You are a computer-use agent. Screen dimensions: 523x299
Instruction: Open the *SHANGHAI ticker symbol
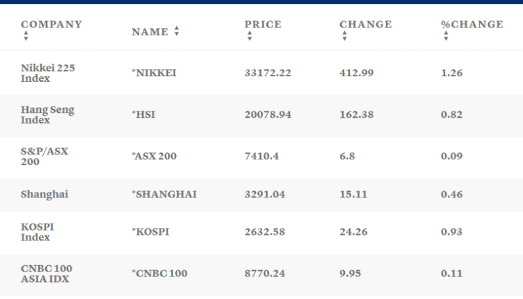tap(164, 194)
